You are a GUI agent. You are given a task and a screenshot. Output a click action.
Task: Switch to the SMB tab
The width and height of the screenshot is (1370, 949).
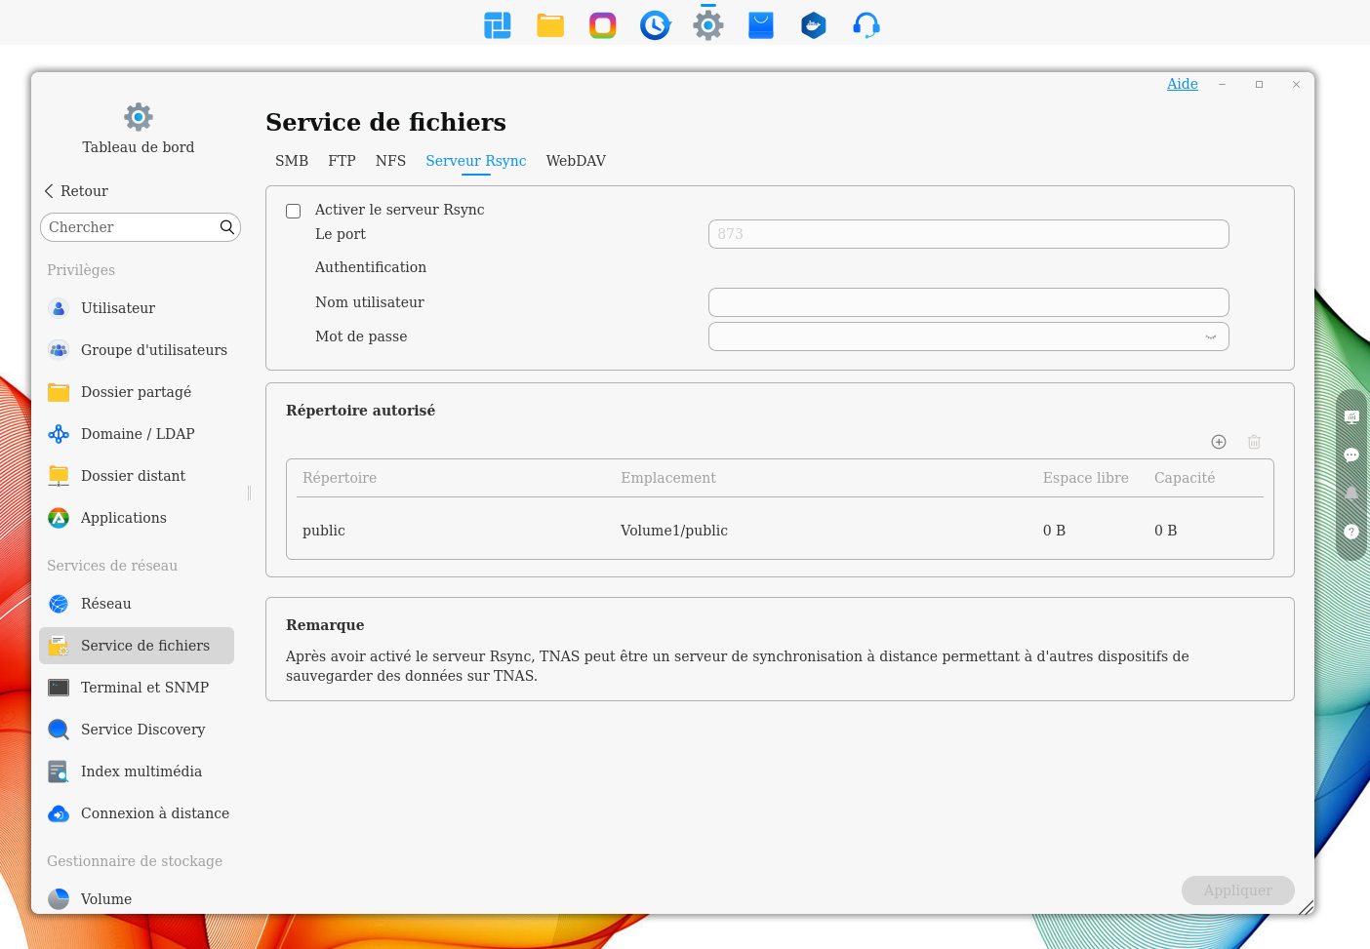click(x=291, y=161)
